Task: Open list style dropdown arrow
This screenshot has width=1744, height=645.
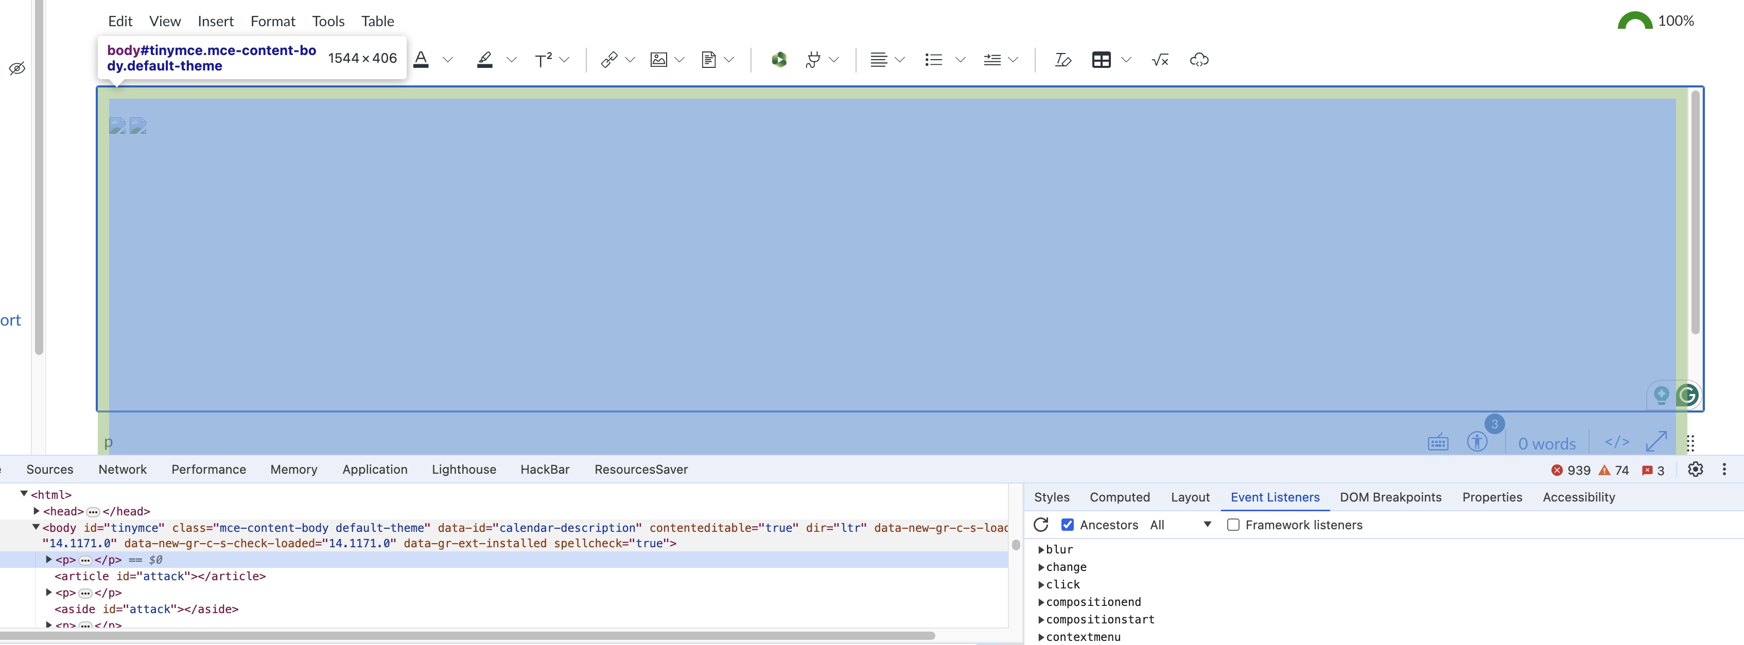Action: click(x=960, y=60)
